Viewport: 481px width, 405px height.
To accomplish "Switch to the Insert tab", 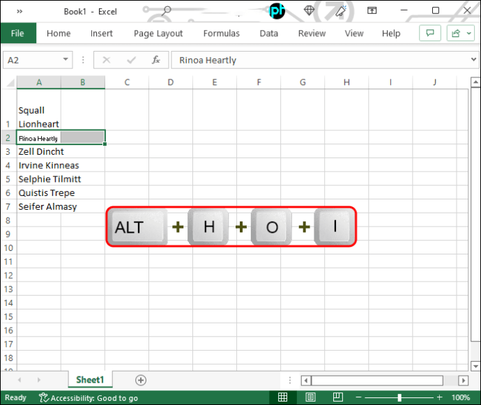I will point(102,33).
